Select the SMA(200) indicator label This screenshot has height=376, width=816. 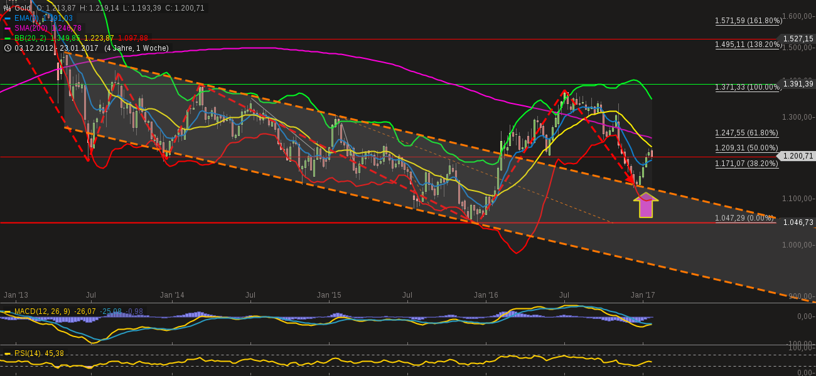click(x=32, y=28)
